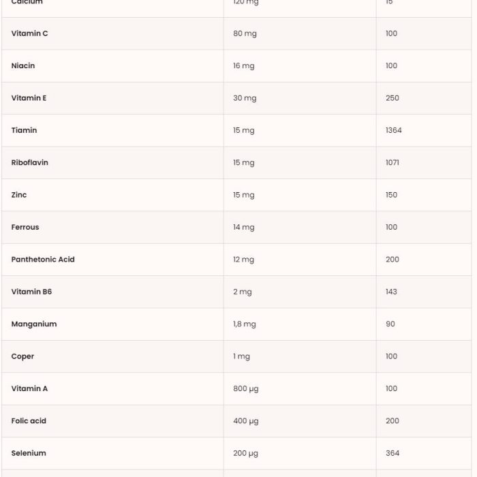Click the Zinc nutrient name
This screenshot has width=477, height=477.
pos(19,195)
